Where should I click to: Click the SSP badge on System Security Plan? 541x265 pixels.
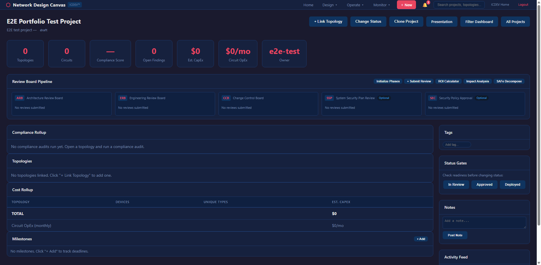(329, 98)
